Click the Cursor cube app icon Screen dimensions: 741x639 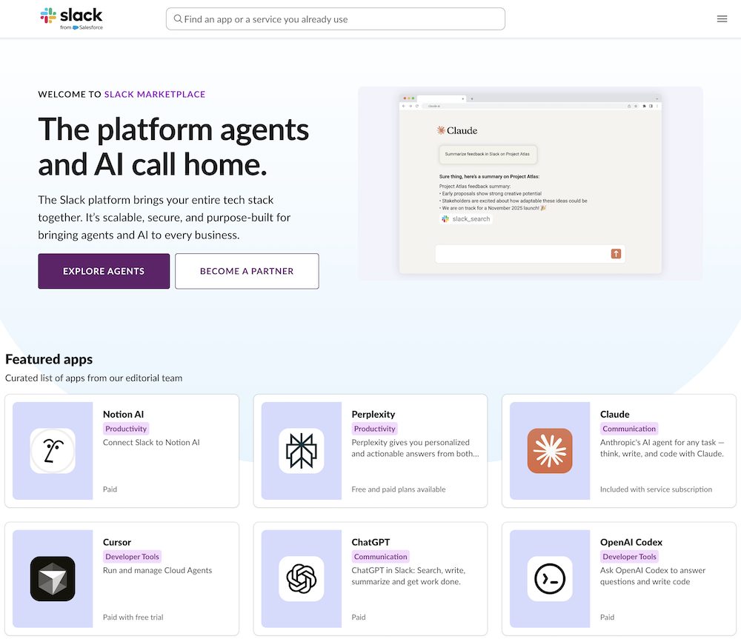pyautogui.click(x=53, y=578)
